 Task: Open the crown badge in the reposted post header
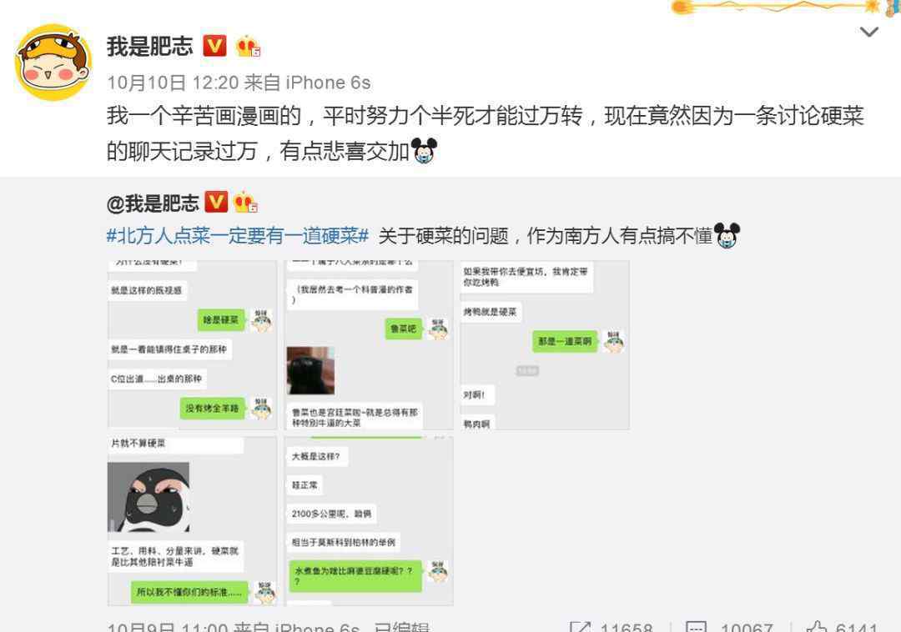coord(245,202)
